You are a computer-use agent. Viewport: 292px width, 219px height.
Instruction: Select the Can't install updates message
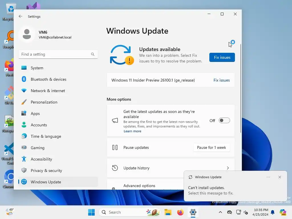pyautogui.click(x=211, y=190)
